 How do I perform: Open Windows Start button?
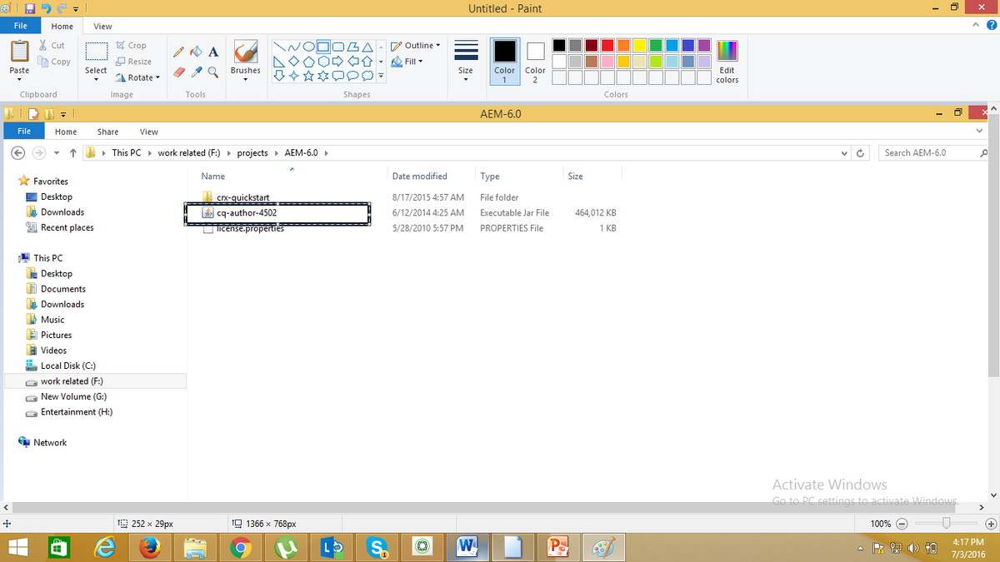click(x=17, y=547)
